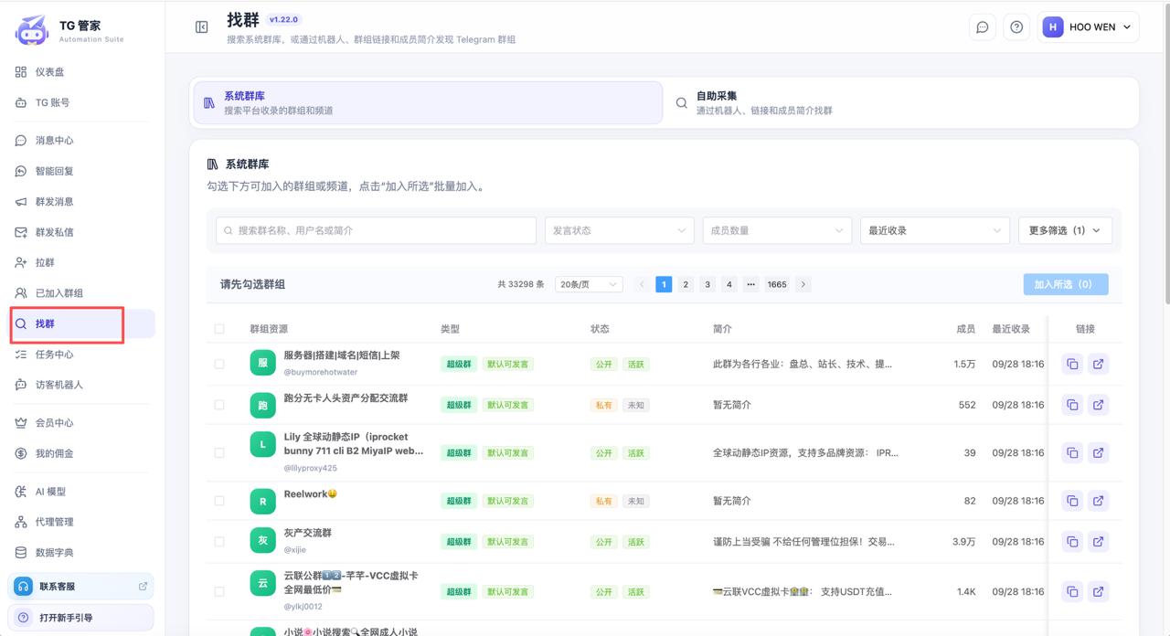The height and width of the screenshot is (636, 1170).
Task: Open the 成员数量 dropdown filter
Action: pyautogui.click(x=777, y=230)
